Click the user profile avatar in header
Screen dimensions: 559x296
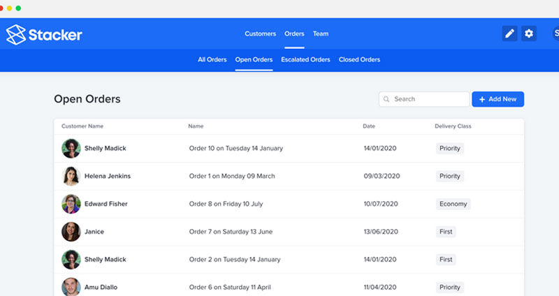coord(554,34)
